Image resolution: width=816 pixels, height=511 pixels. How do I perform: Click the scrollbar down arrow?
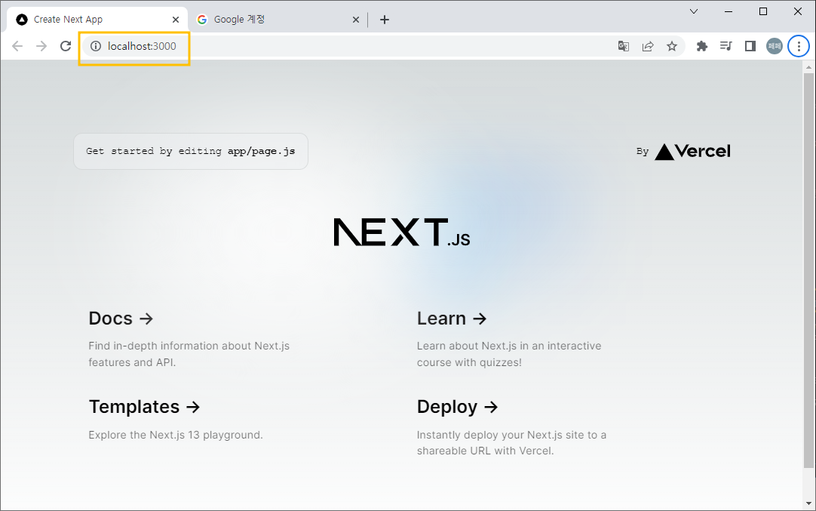[808, 503]
